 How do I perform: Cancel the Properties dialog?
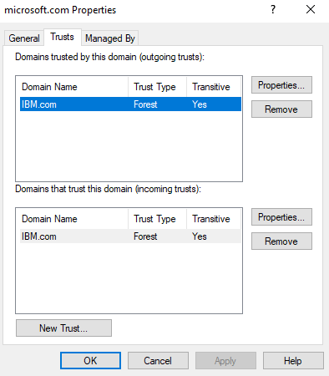tap(158, 361)
